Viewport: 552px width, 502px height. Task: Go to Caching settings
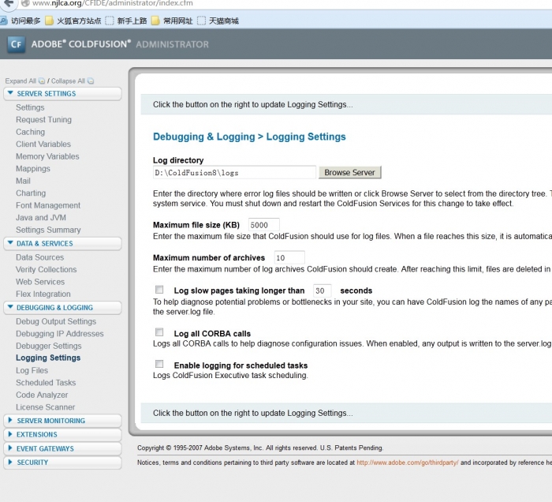(x=30, y=132)
